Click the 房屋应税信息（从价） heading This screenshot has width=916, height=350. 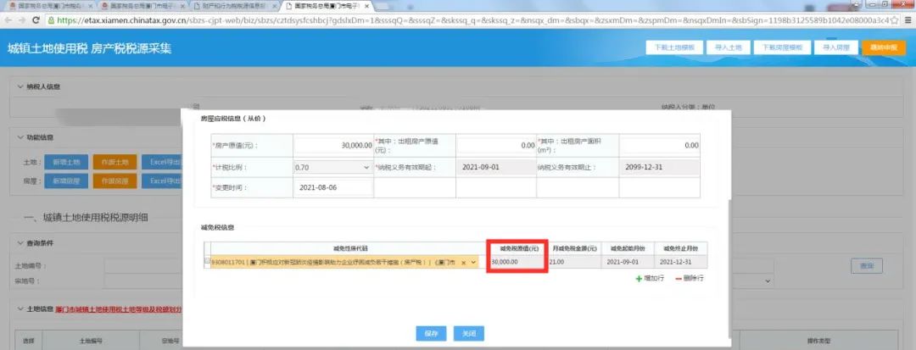click(234, 119)
